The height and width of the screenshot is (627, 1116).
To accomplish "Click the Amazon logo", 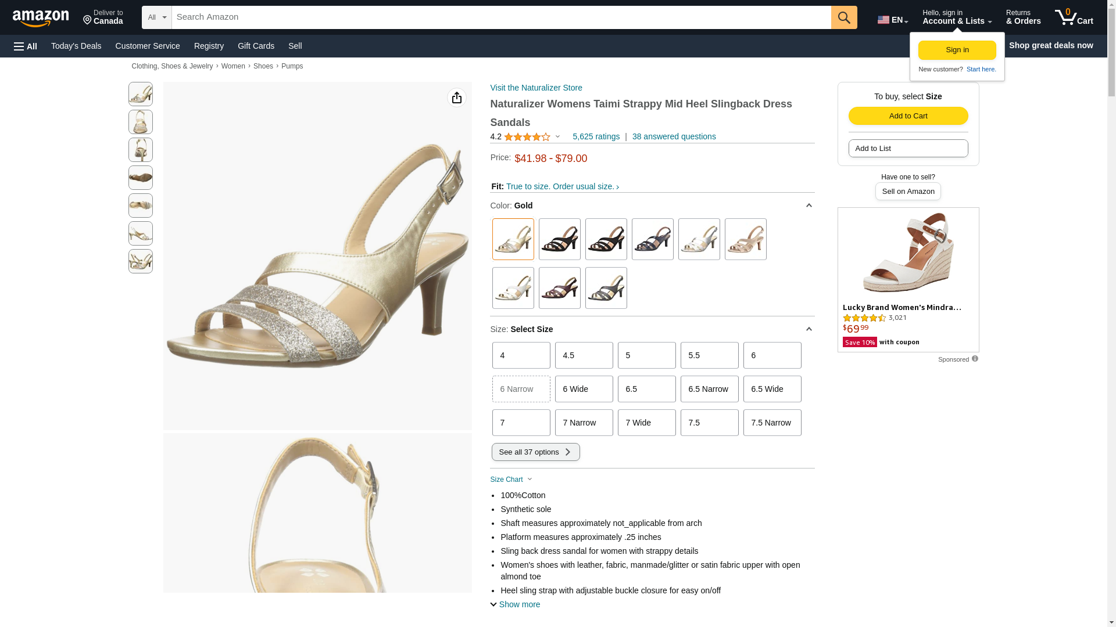I will coord(41,19).
